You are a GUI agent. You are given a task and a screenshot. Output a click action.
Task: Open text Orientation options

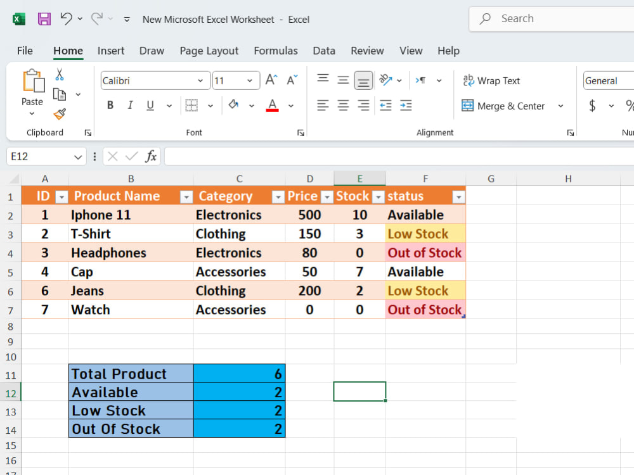pyautogui.click(x=385, y=80)
